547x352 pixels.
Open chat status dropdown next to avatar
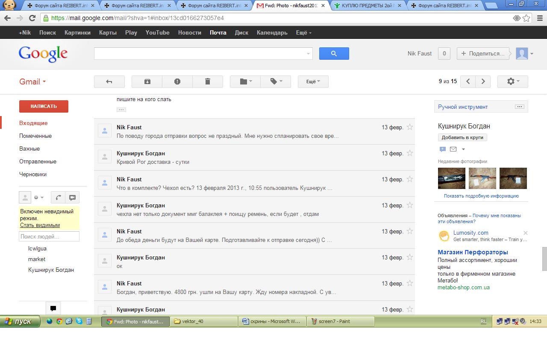38,198
